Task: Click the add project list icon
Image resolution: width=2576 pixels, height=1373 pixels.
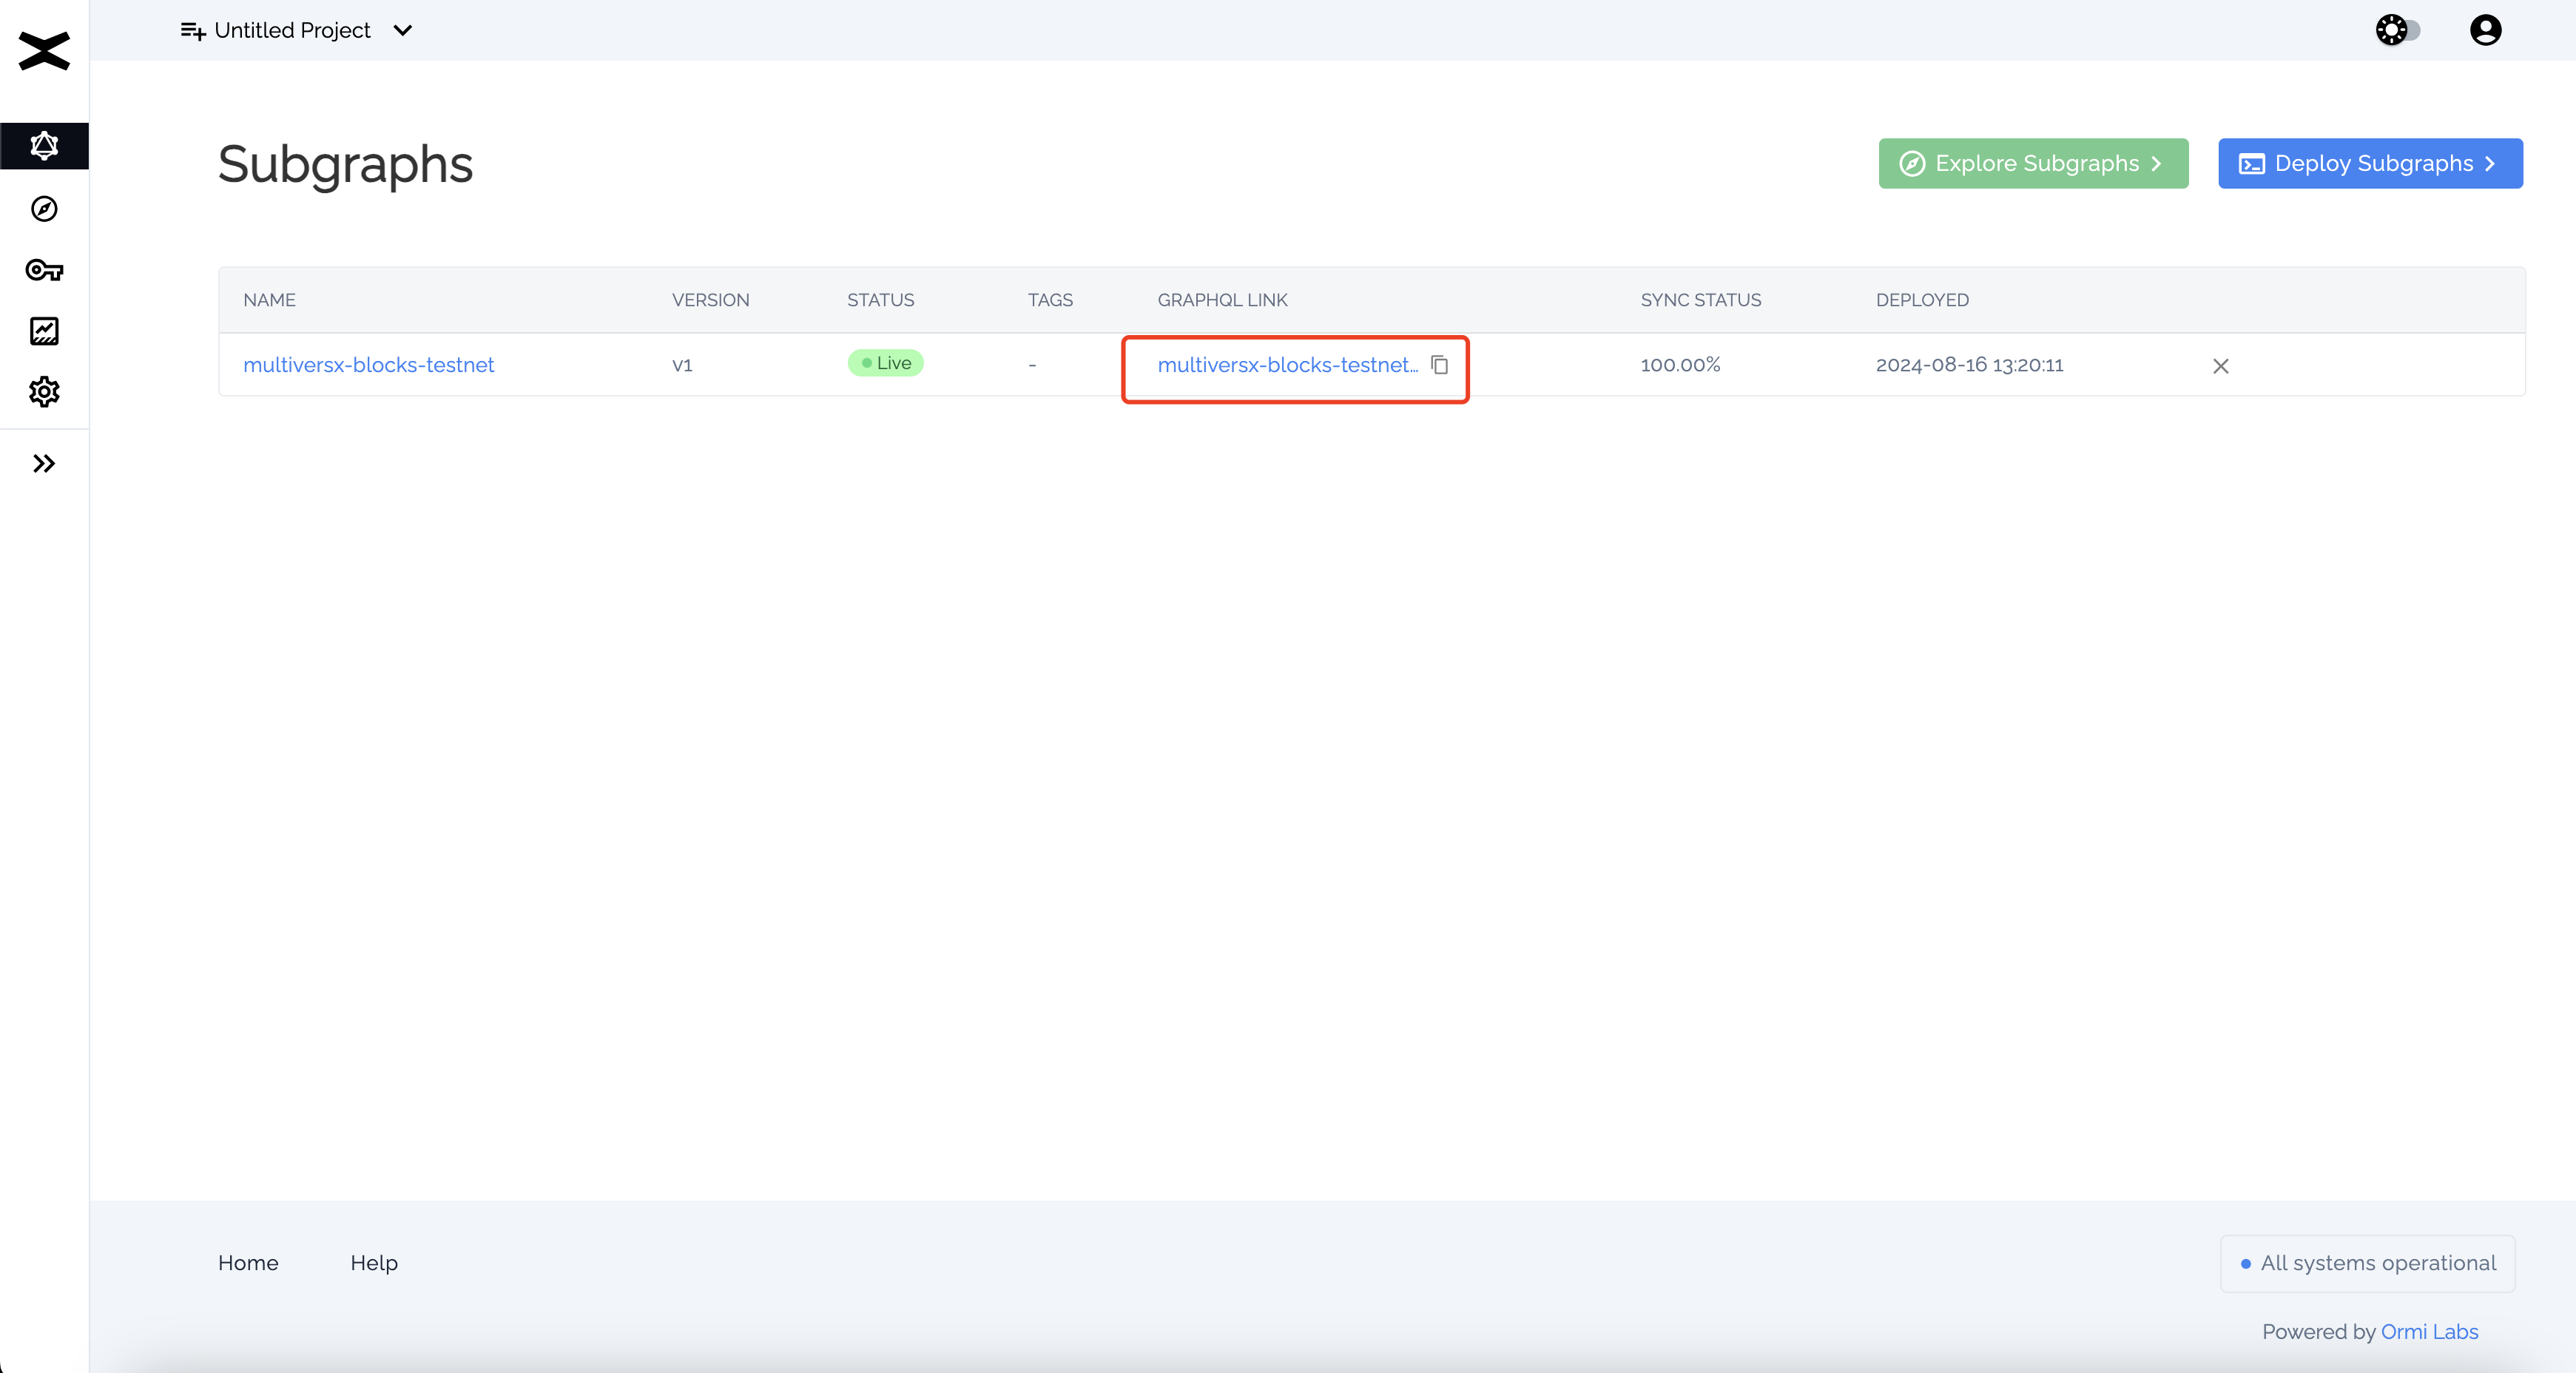Action: coord(193,31)
